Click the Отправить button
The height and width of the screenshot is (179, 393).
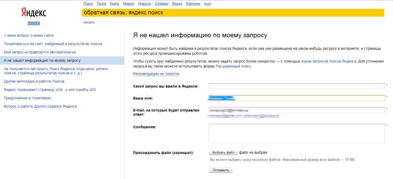pos(221,170)
